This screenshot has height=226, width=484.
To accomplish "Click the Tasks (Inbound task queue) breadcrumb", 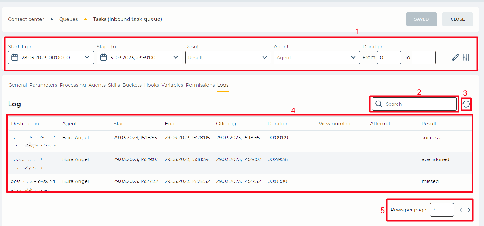I will pyautogui.click(x=128, y=19).
